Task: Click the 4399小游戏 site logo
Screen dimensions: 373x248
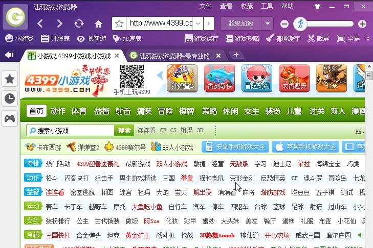Action: point(68,80)
